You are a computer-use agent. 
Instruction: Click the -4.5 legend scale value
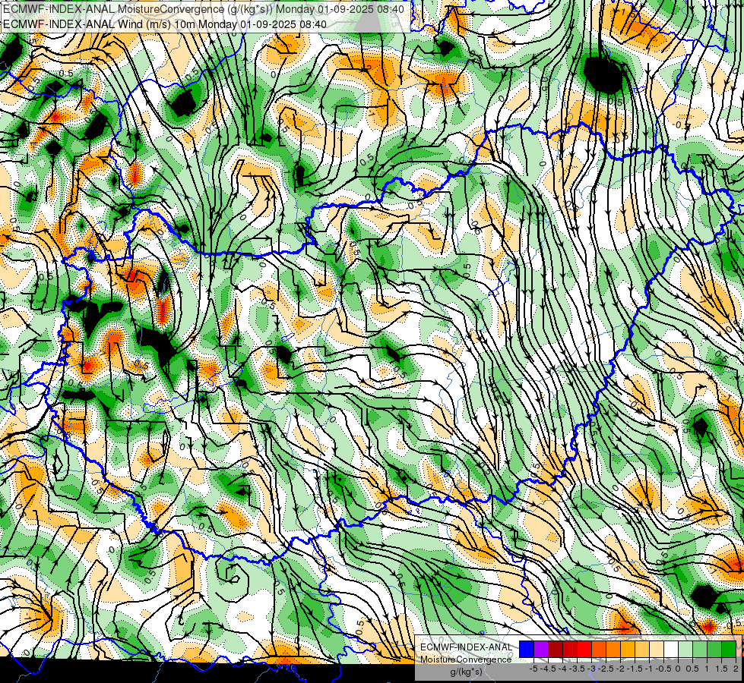548,669
